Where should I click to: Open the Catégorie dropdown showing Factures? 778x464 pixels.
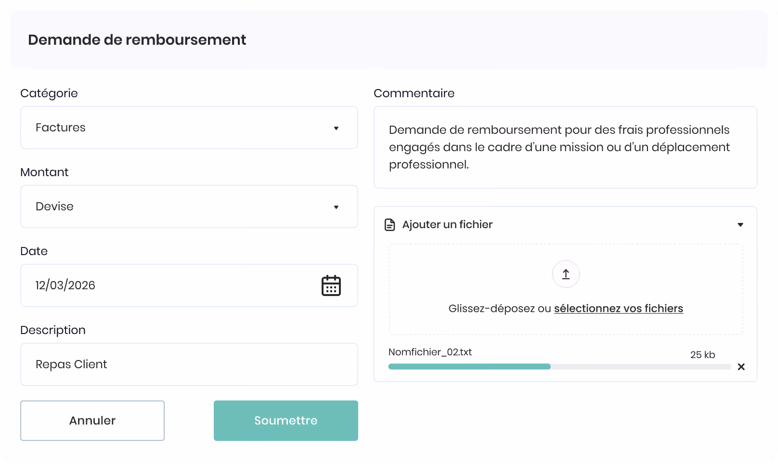point(189,128)
